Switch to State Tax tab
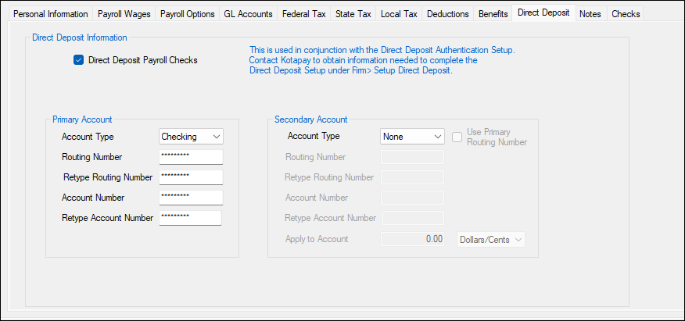Image resolution: width=685 pixels, height=321 pixels. [354, 14]
